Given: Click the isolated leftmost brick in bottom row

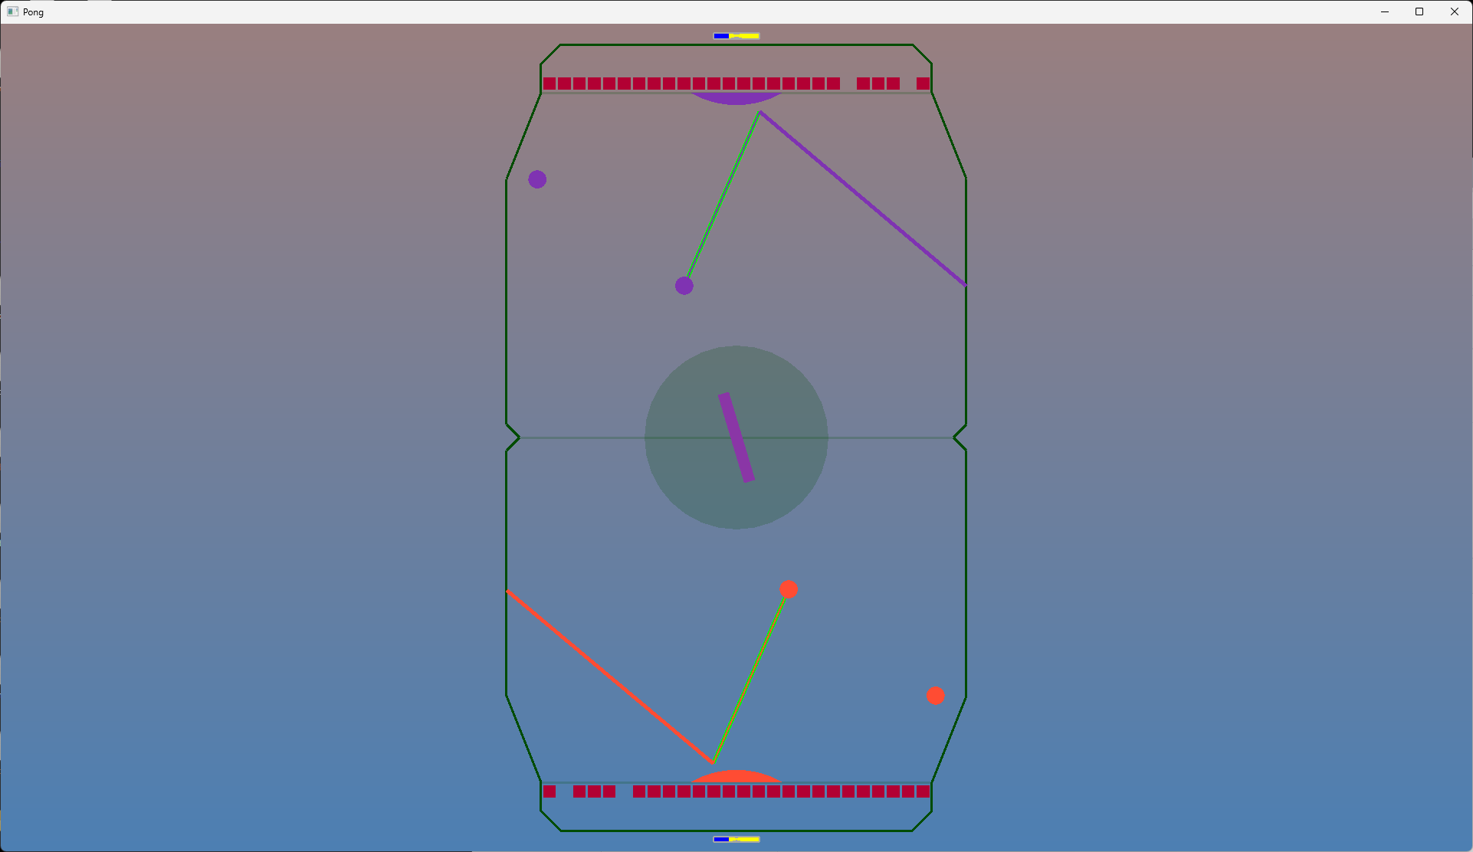Looking at the screenshot, I should 550,791.
